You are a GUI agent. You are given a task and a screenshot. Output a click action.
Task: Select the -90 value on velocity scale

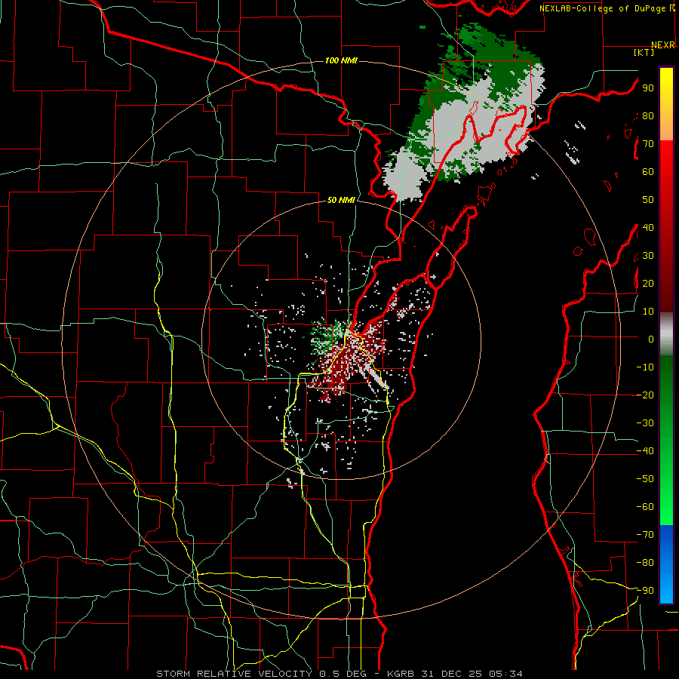[645, 591]
